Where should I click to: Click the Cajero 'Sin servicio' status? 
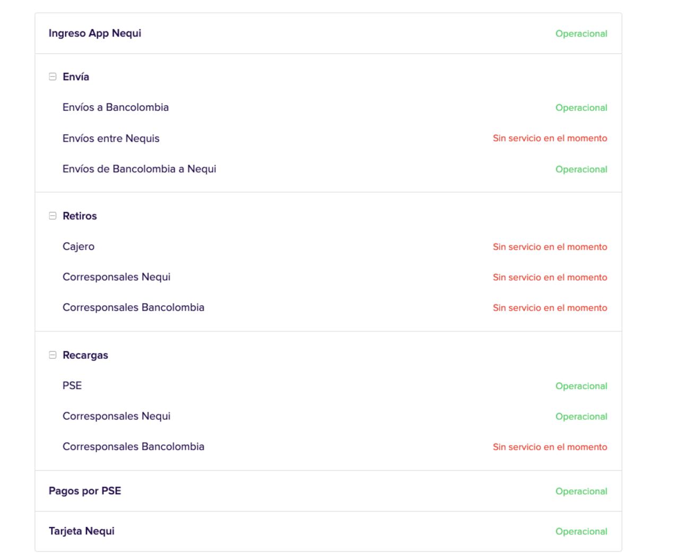[550, 247]
